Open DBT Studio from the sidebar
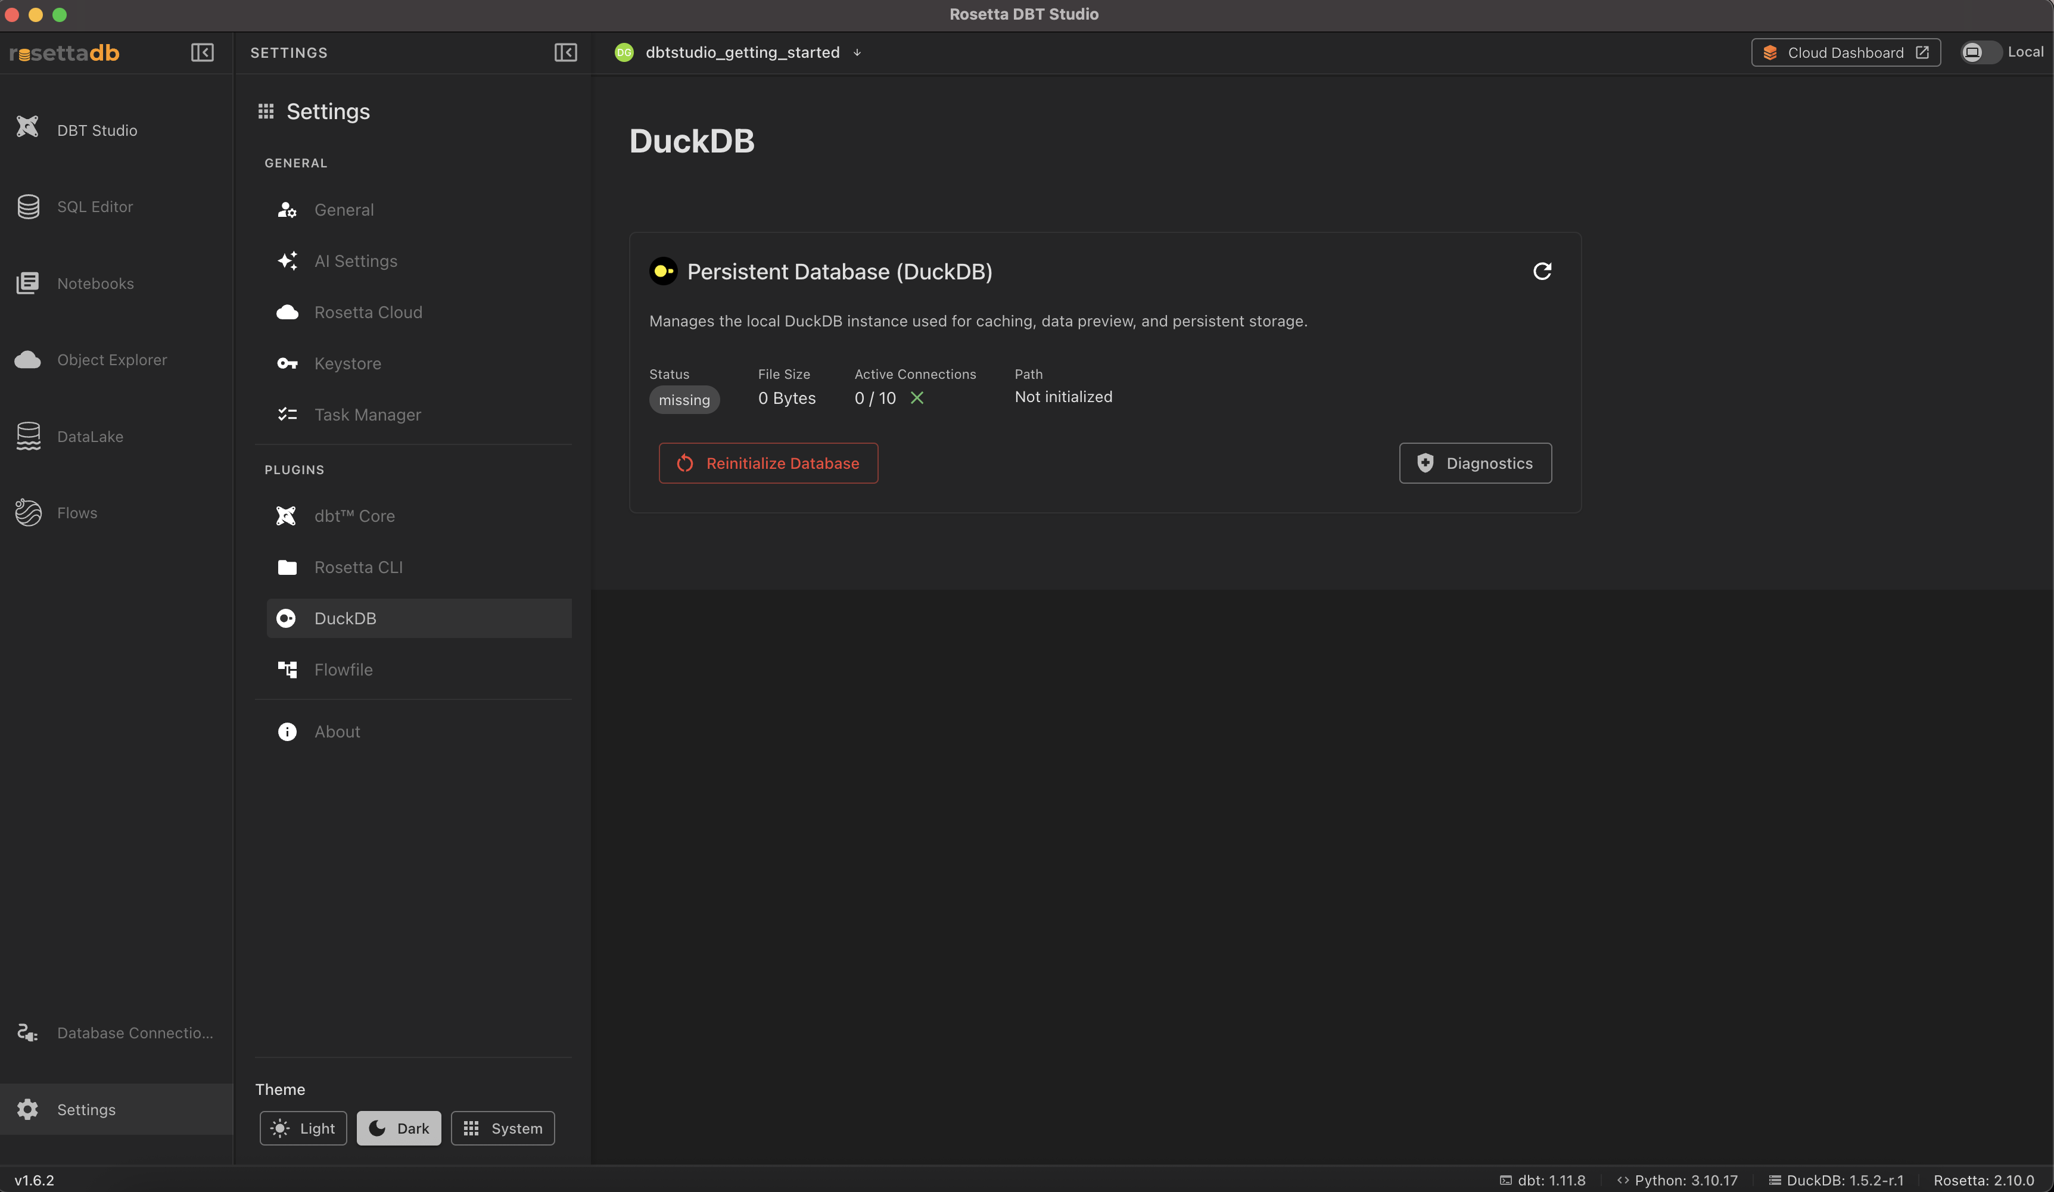 click(117, 130)
